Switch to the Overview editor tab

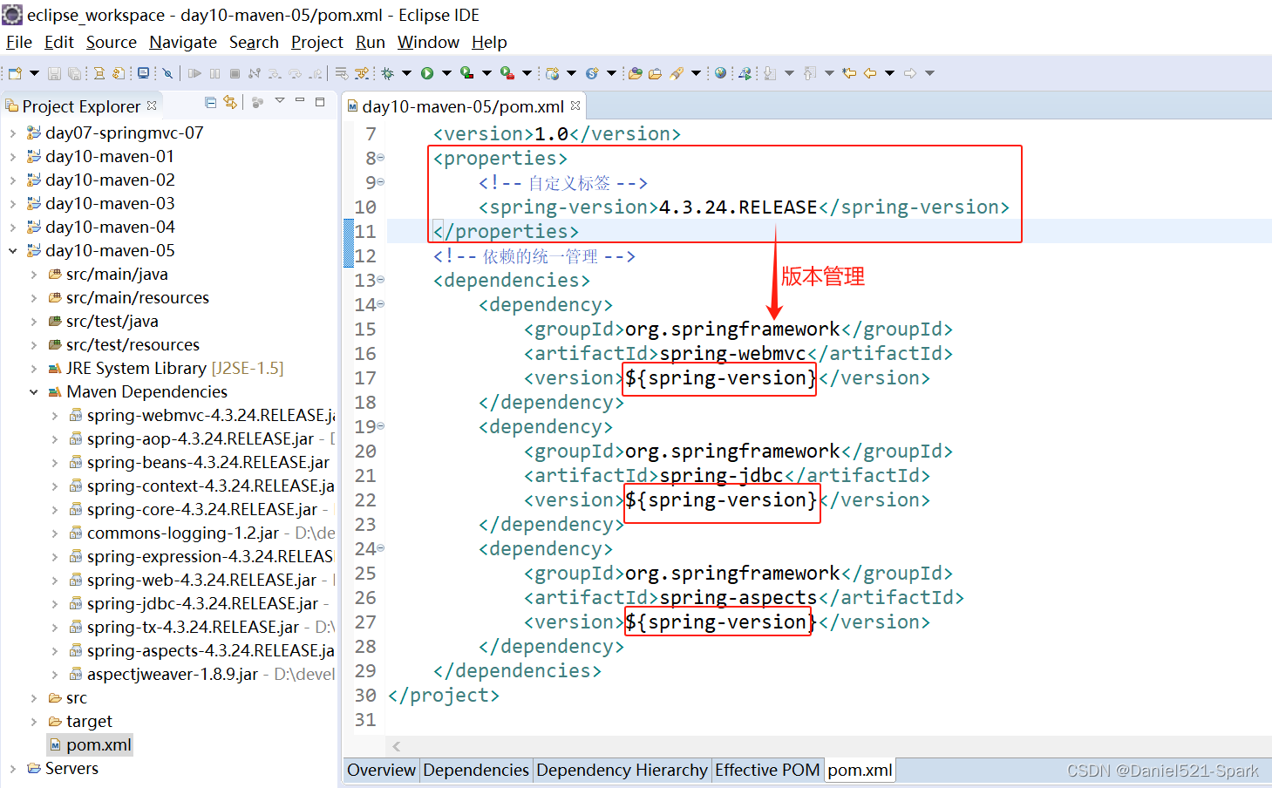click(381, 770)
